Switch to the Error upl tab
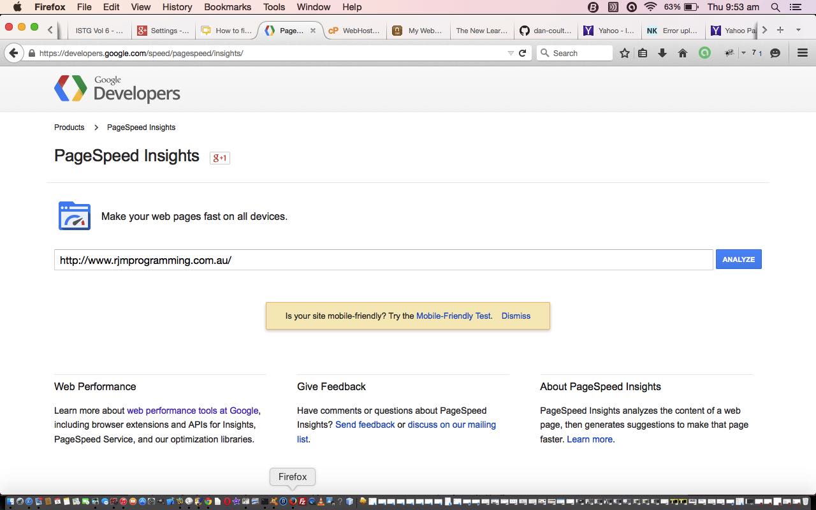 pyautogui.click(x=673, y=31)
